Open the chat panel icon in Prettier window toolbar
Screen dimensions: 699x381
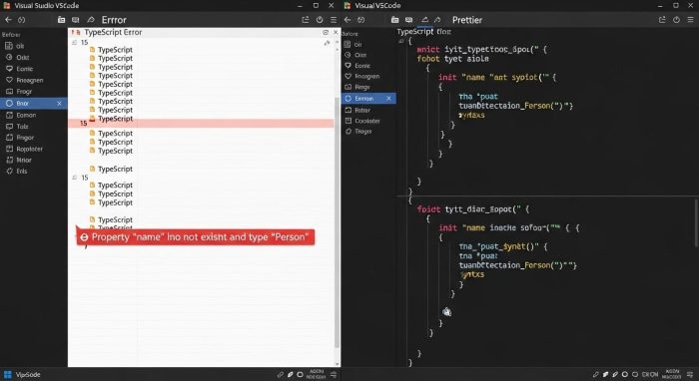(x=408, y=20)
